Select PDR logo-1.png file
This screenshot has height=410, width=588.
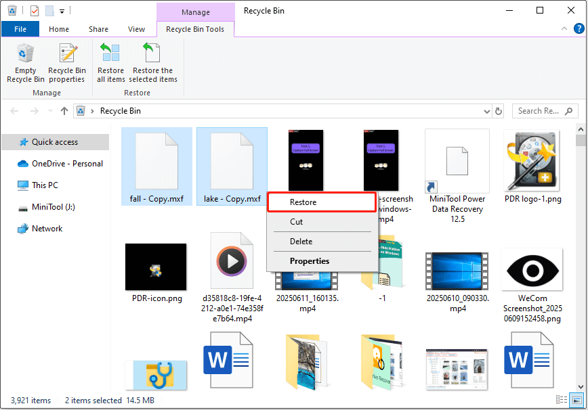(x=533, y=166)
